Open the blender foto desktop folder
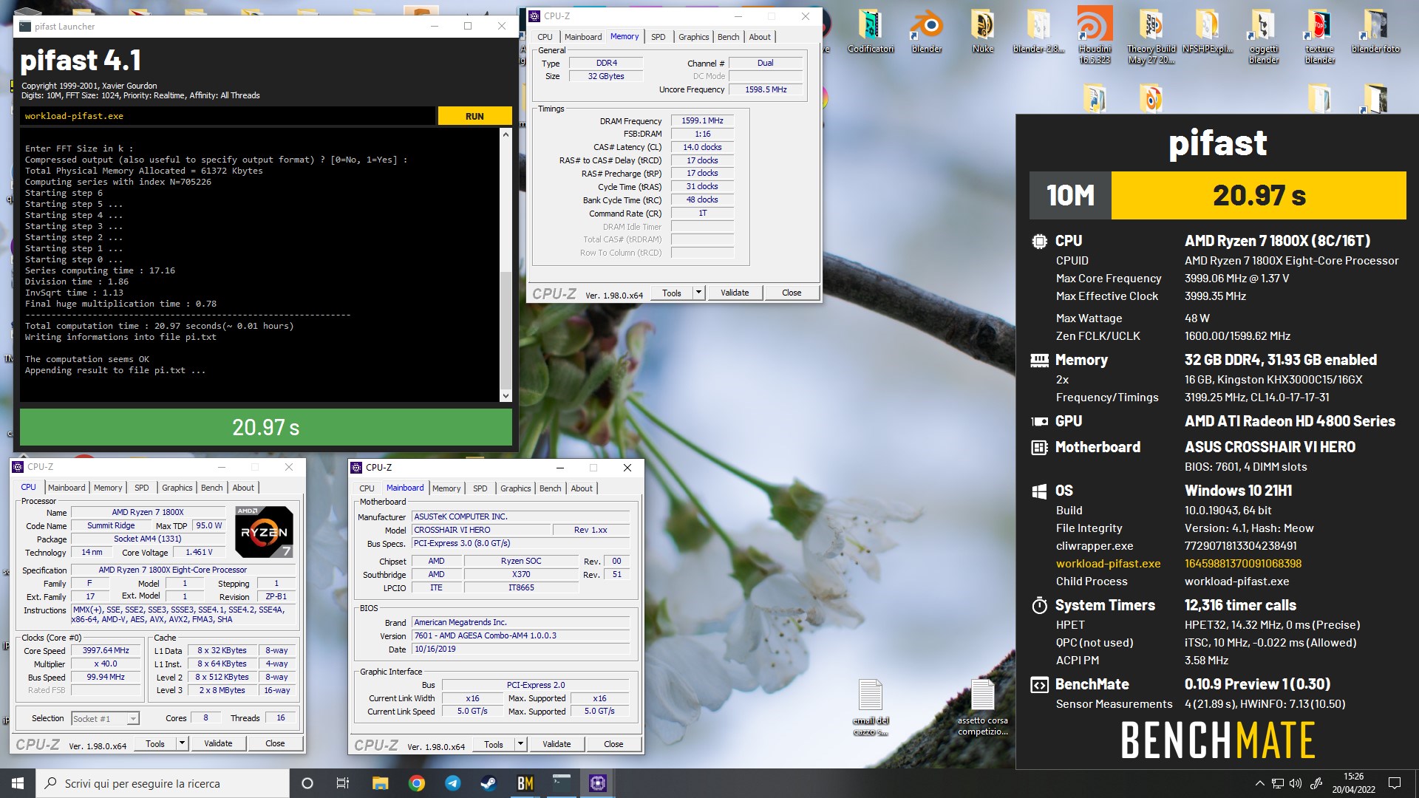1419x798 pixels. click(x=1375, y=31)
